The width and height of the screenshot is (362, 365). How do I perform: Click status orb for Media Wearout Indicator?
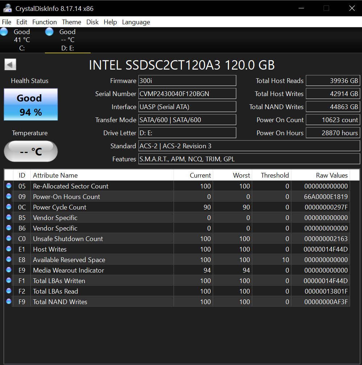pyautogui.click(x=9, y=270)
